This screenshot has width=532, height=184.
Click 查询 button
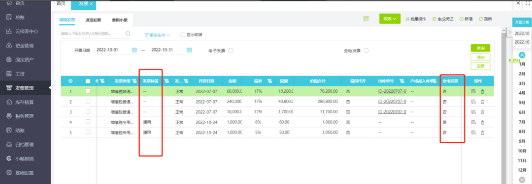click(480, 48)
